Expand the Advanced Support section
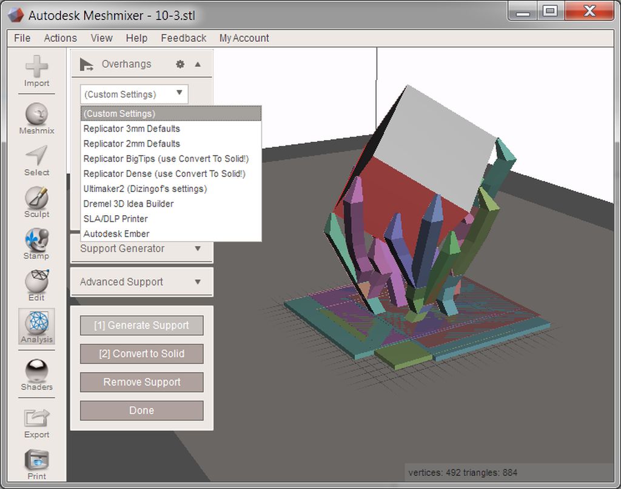 [198, 282]
